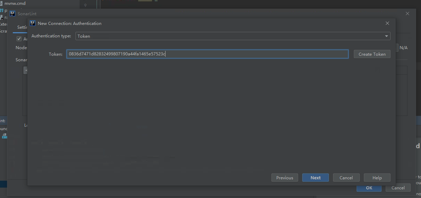Viewport: 421px width, 198px height.
Task: Close the New Connection: Authentication dialog
Action: 387,23
